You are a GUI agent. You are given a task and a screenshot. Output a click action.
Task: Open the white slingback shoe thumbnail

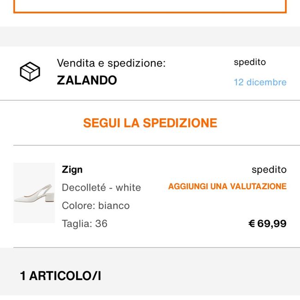pyautogui.click(x=34, y=193)
